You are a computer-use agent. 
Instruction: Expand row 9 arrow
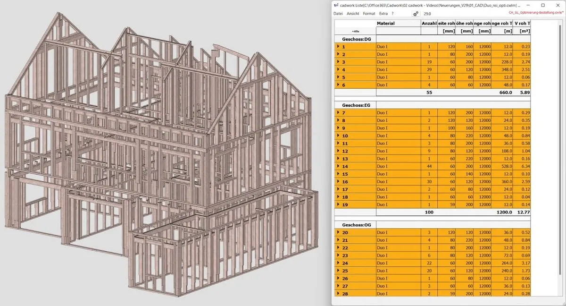[338, 128]
